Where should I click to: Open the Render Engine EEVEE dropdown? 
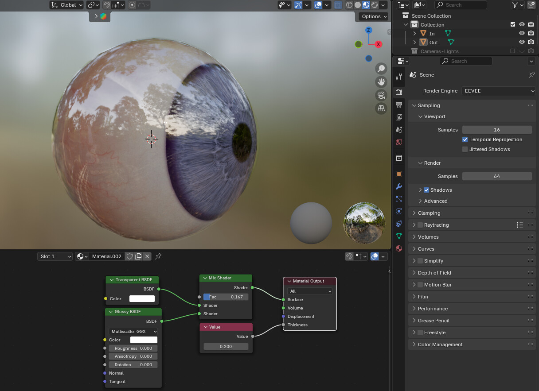[x=499, y=91]
